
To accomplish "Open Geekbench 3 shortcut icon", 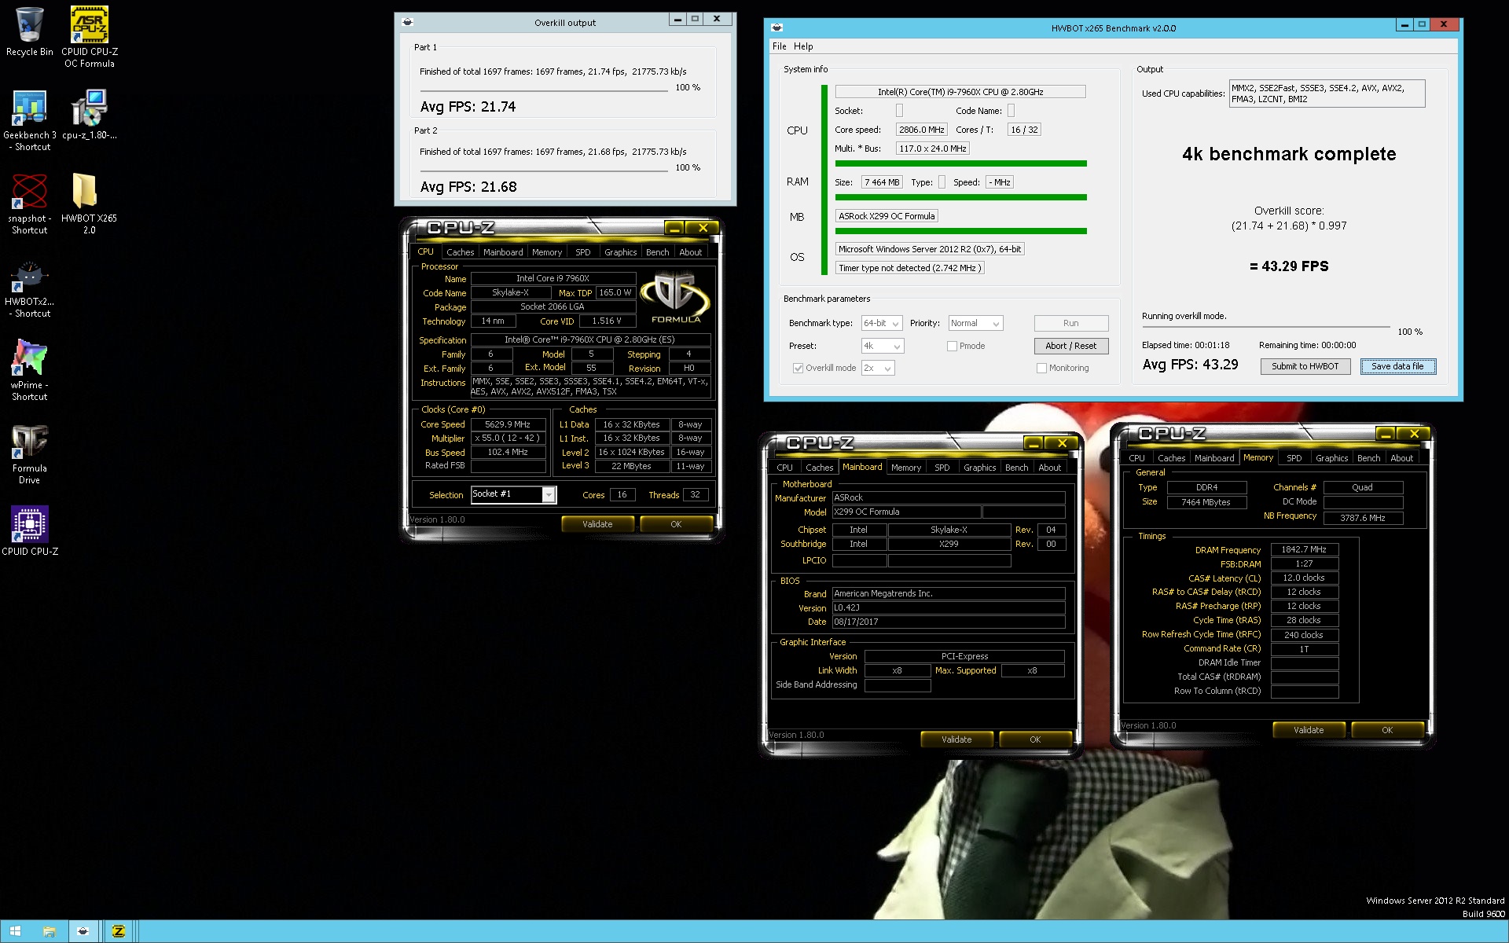I will [x=29, y=119].
